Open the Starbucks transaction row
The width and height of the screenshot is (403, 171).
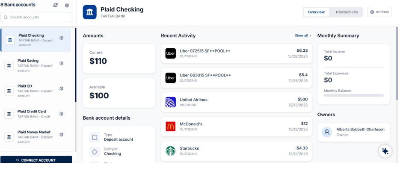click(236, 150)
